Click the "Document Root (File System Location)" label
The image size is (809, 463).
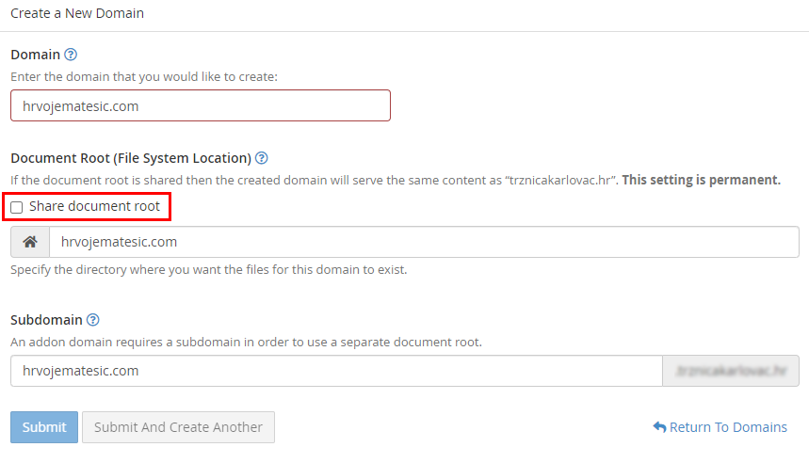click(x=131, y=158)
